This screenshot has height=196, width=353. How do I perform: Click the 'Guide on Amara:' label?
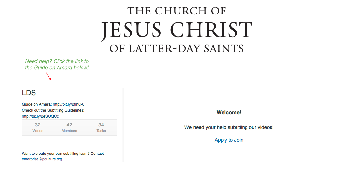pyautogui.click(x=37, y=104)
